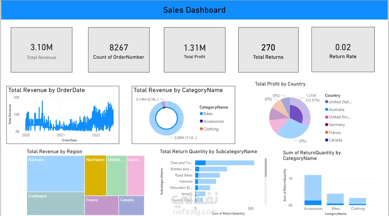Click the Count of OrderNumber card
389x216 pixels.
point(119,50)
